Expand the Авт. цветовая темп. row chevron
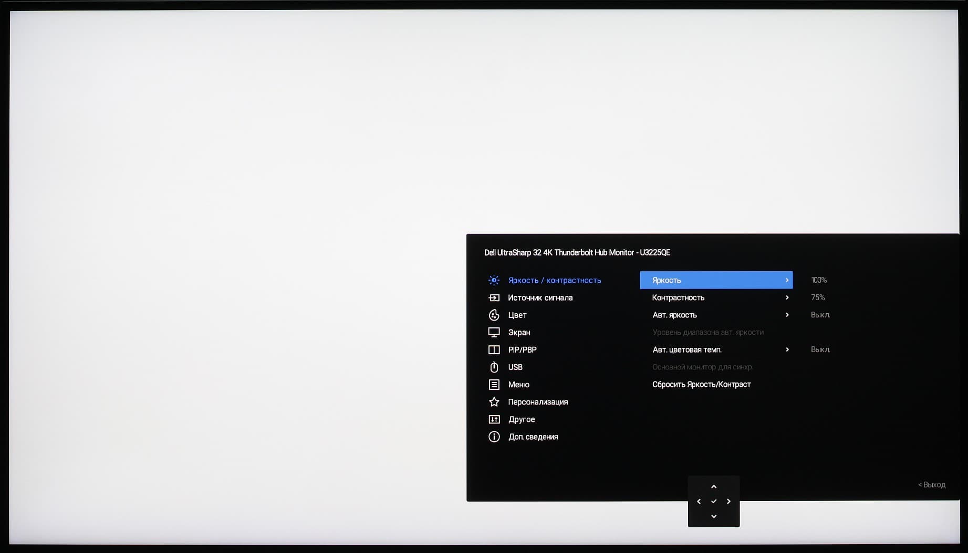968x553 pixels. (787, 349)
